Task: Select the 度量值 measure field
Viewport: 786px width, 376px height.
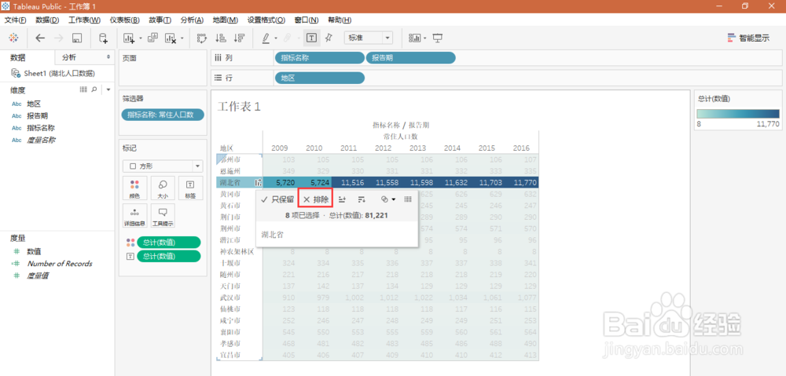Action: (38, 276)
